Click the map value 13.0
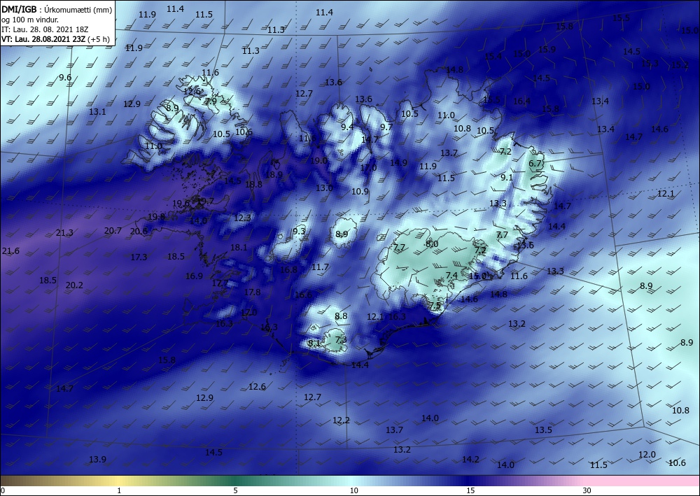The height and width of the screenshot is (496, 700). click(x=324, y=187)
